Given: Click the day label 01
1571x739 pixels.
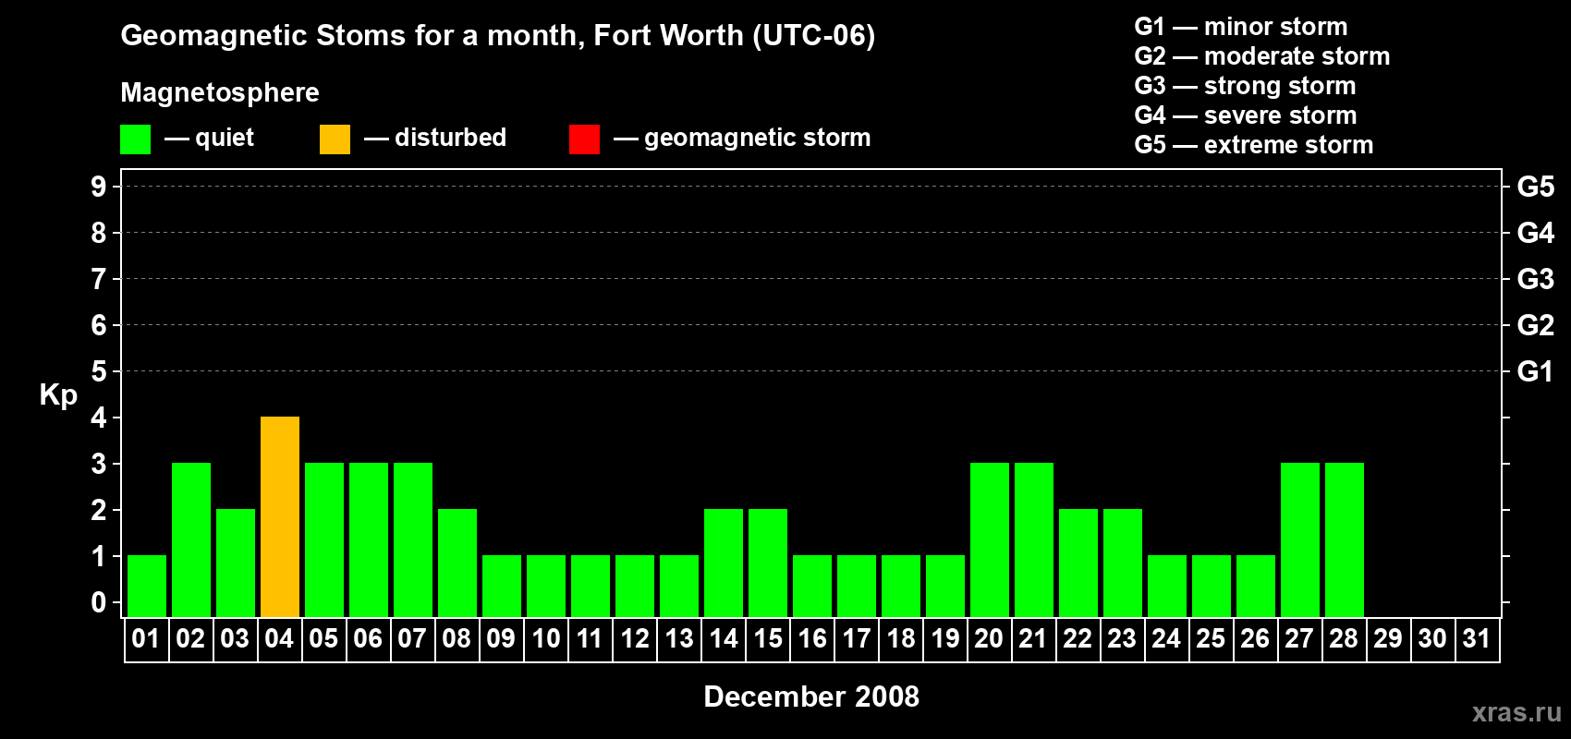Looking at the screenshot, I should pos(146,639).
